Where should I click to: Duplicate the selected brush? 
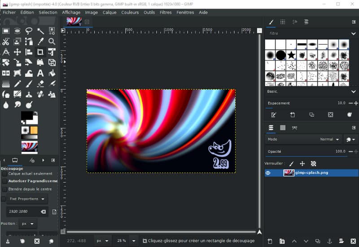click(x=311, y=115)
